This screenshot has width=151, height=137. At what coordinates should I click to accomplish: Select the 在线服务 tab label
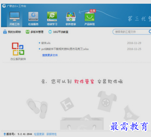point(33,24)
